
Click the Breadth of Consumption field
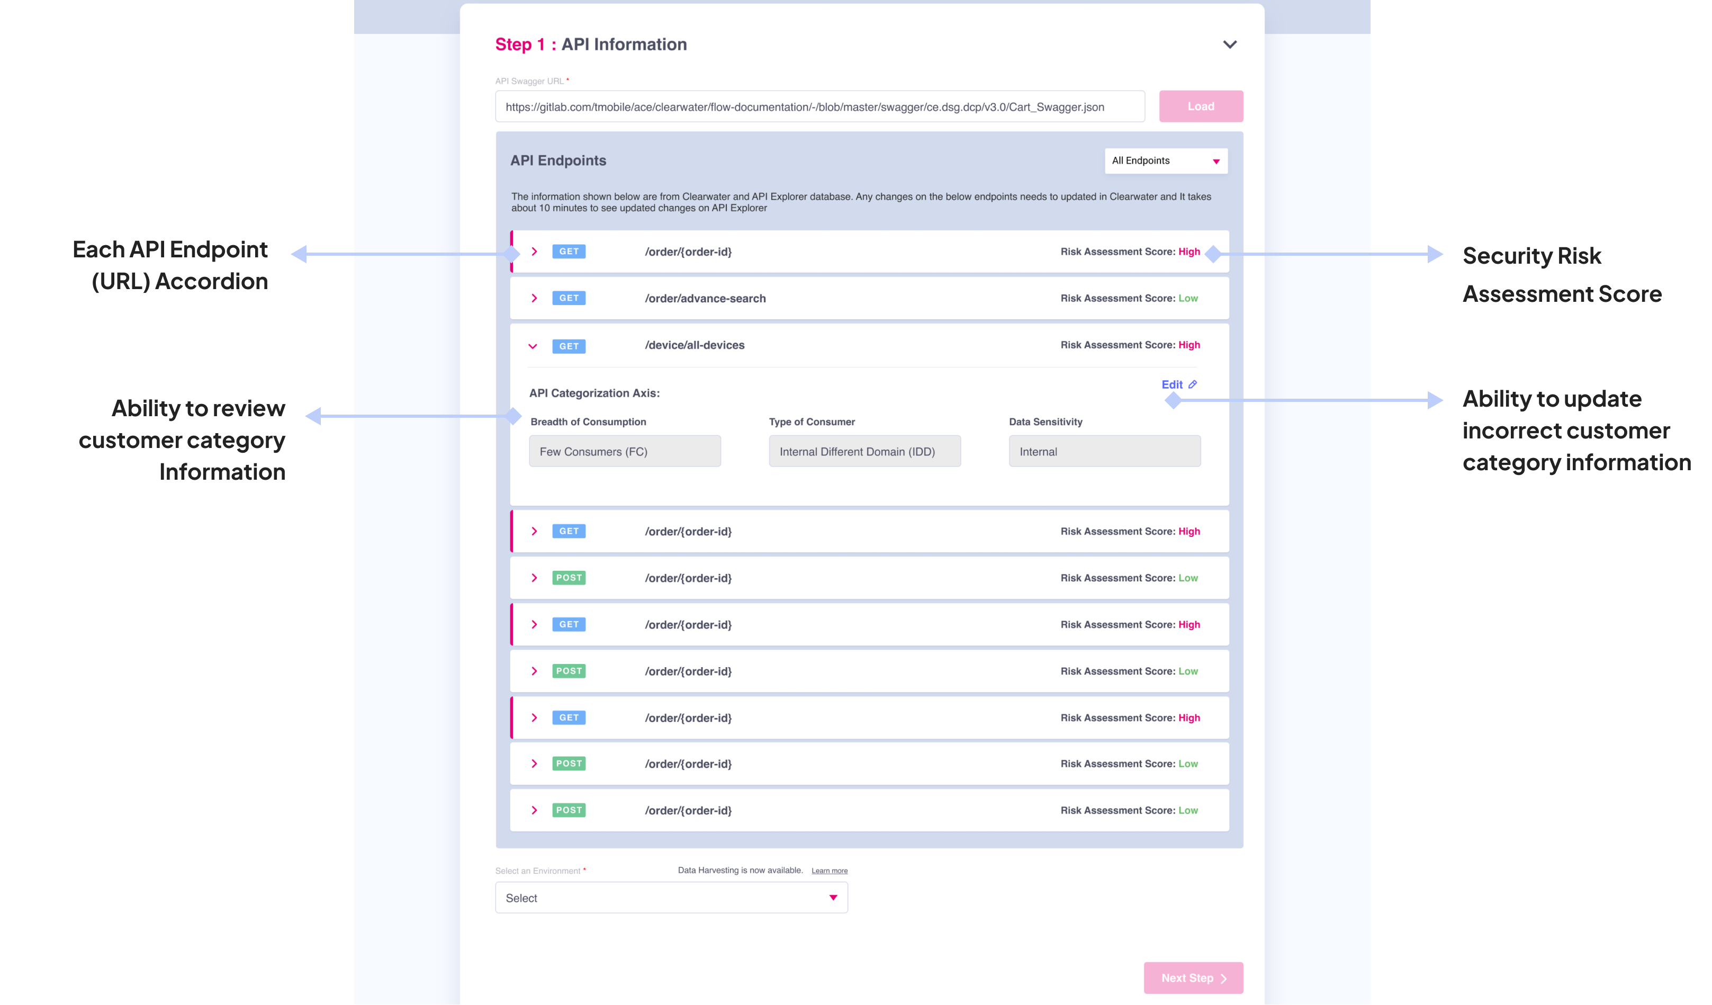[624, 451]
